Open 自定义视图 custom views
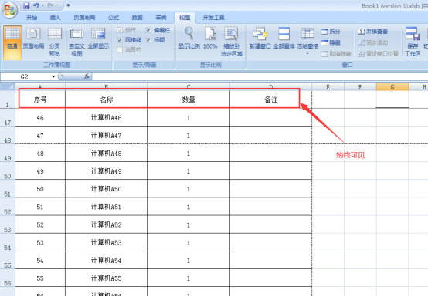The height and width of the screenshot is (297, 428). coord(77,42)
